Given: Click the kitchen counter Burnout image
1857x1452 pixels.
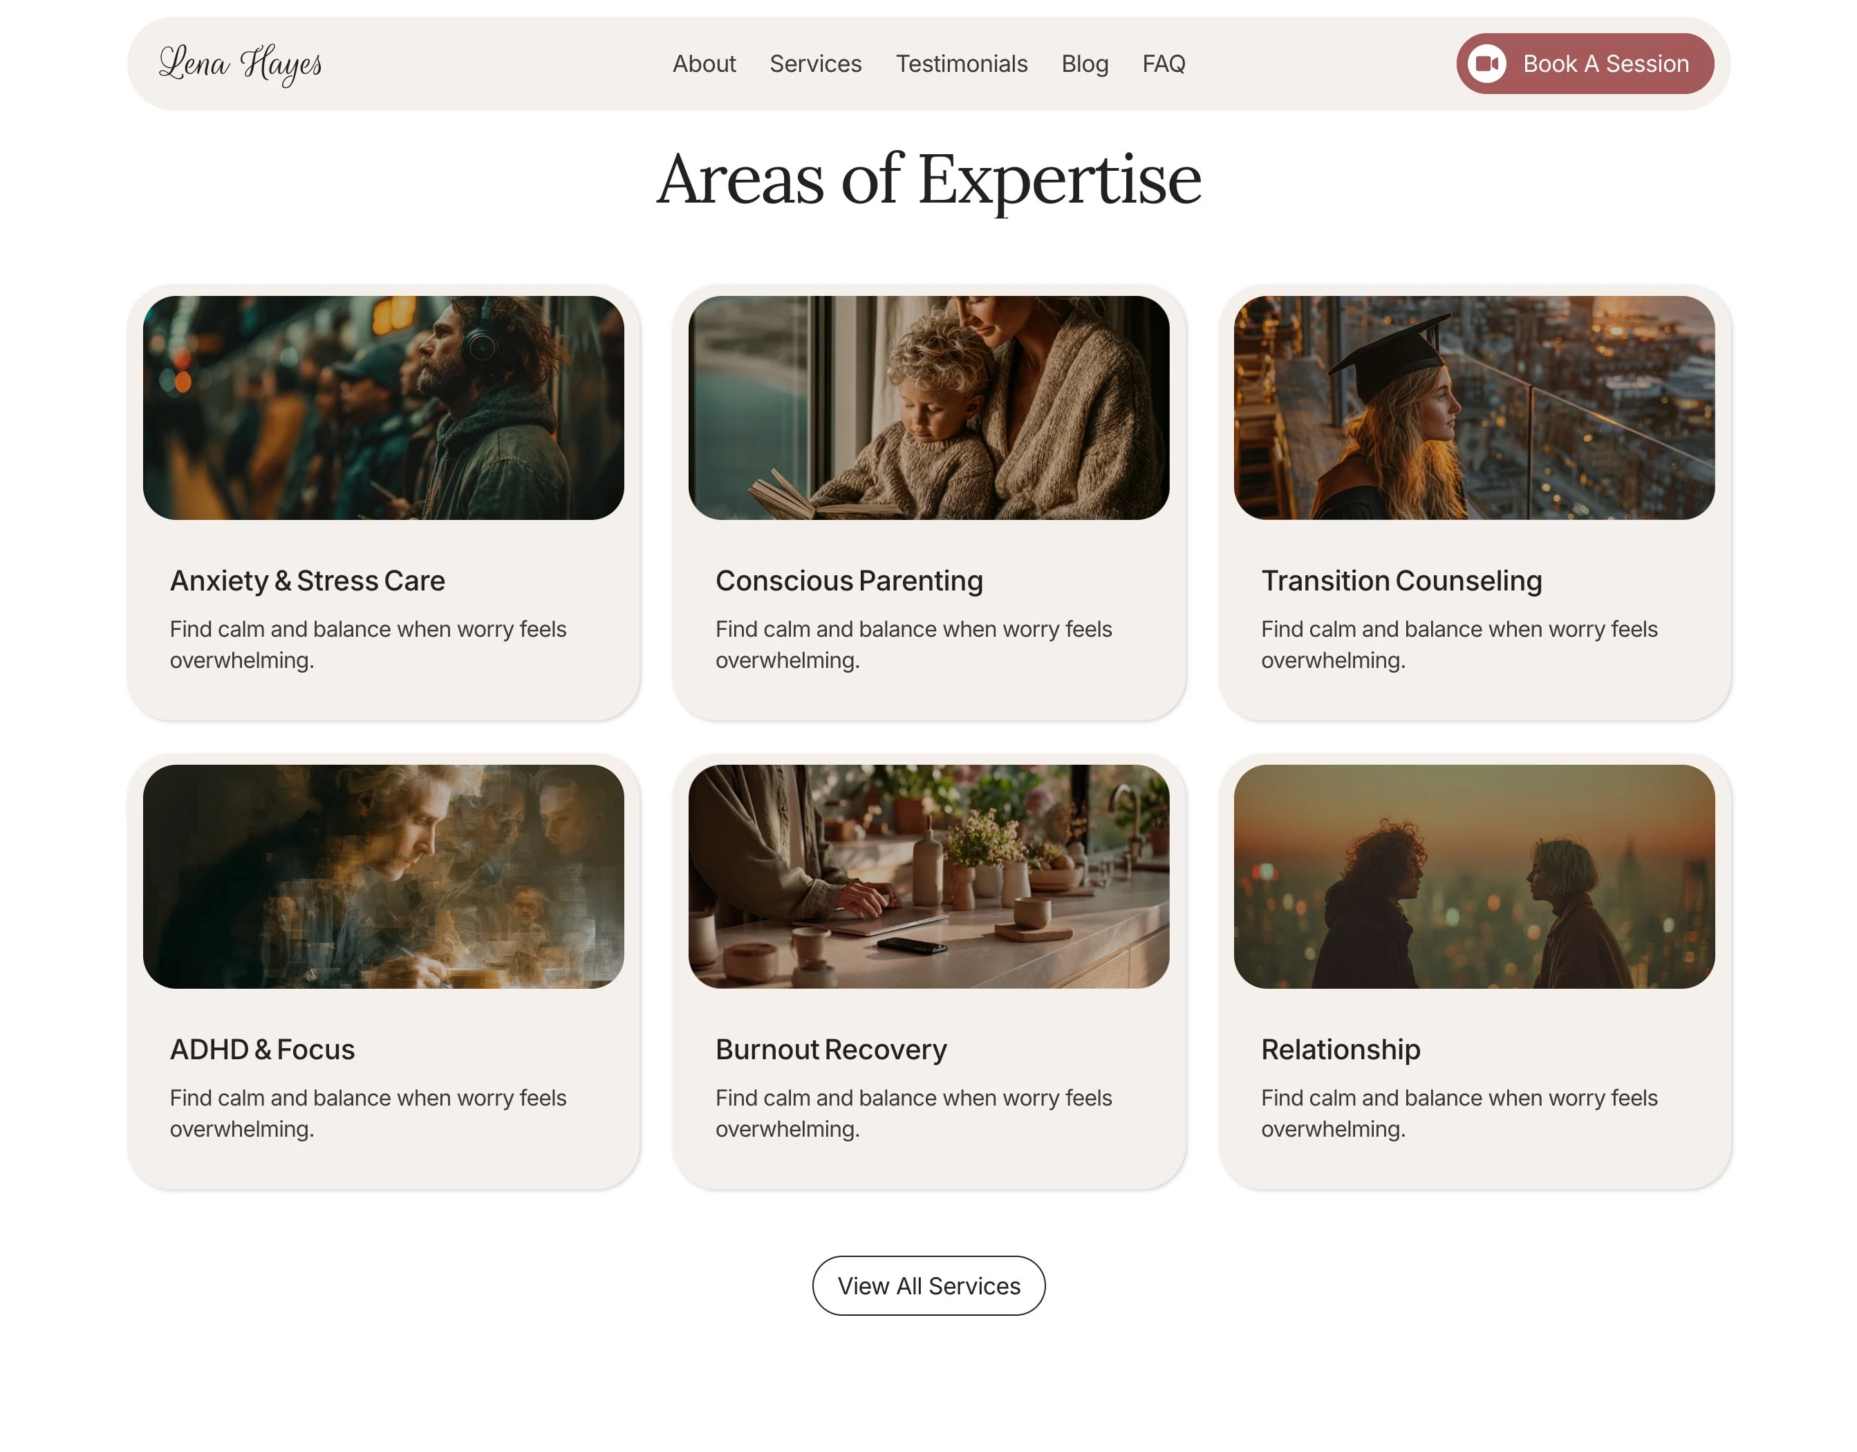Looking at the screenshot, I should pyautogui.click(x=928, y=875).
